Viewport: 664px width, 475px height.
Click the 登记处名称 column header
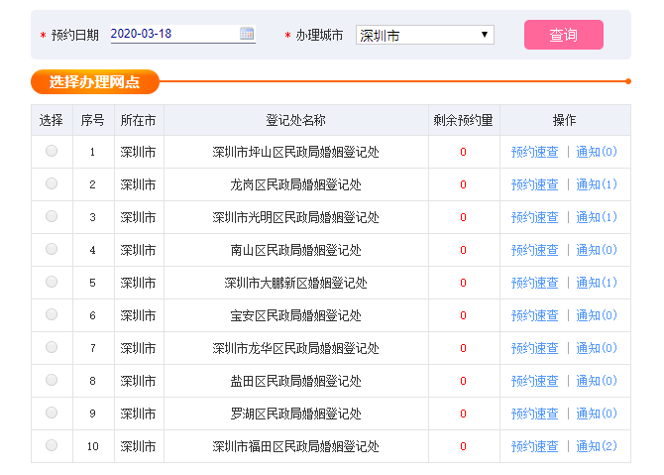click(x=295, y=120)
